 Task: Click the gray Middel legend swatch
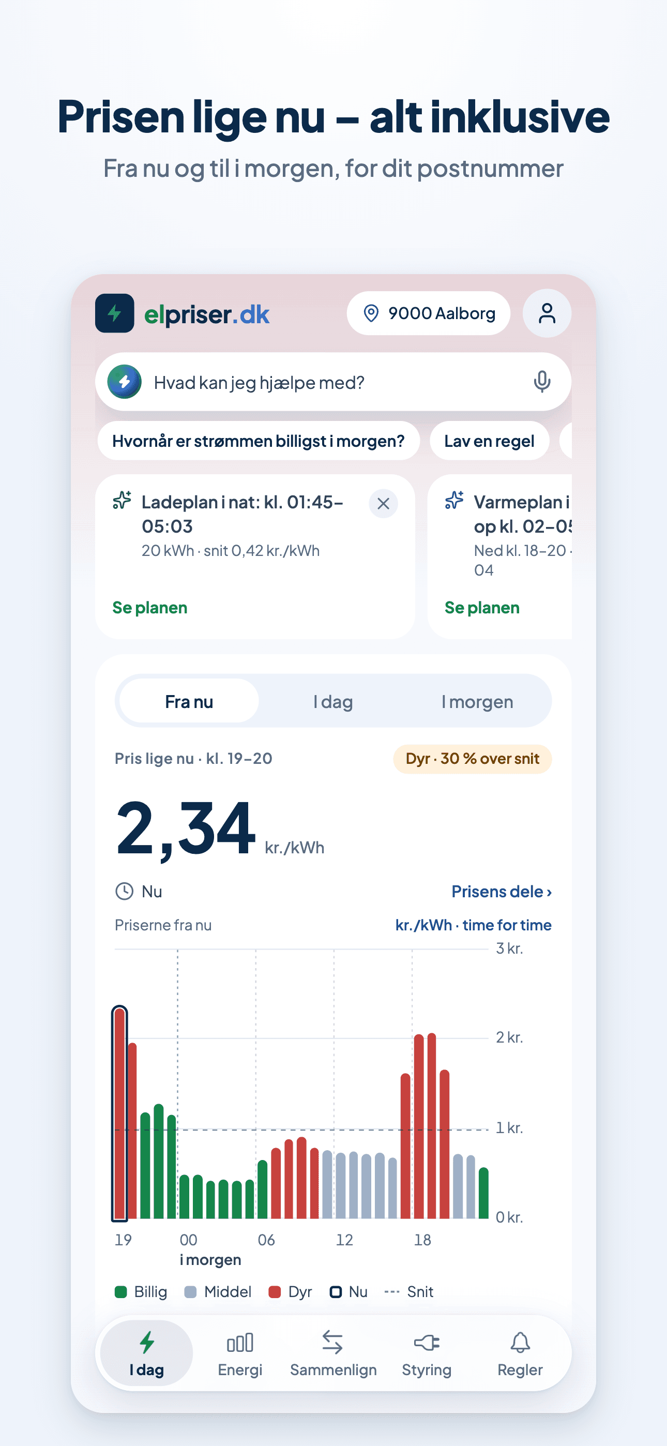click(190, 1292)
